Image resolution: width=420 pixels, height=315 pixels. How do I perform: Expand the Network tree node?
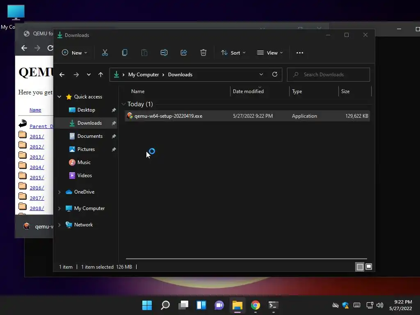point(59,225)
